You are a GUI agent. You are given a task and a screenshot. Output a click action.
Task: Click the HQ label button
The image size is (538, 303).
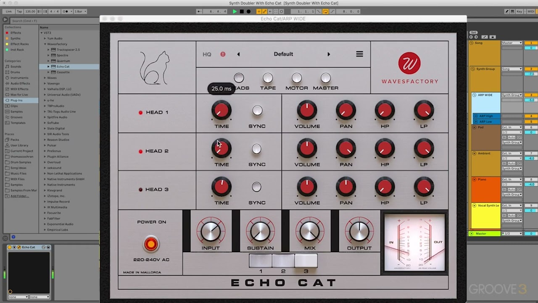207,54
